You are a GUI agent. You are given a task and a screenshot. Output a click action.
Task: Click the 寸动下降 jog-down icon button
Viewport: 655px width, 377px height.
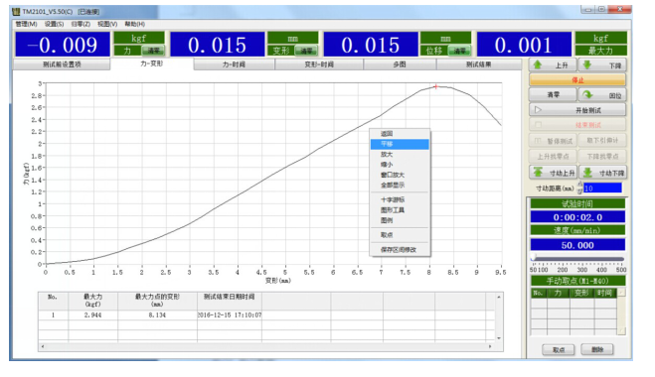602,173
